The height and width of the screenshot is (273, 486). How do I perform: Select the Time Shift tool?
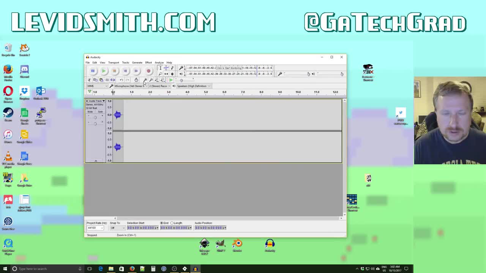coord(166,74)
